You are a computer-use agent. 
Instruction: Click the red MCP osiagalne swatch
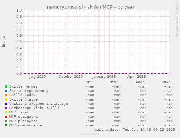[6, 117]
